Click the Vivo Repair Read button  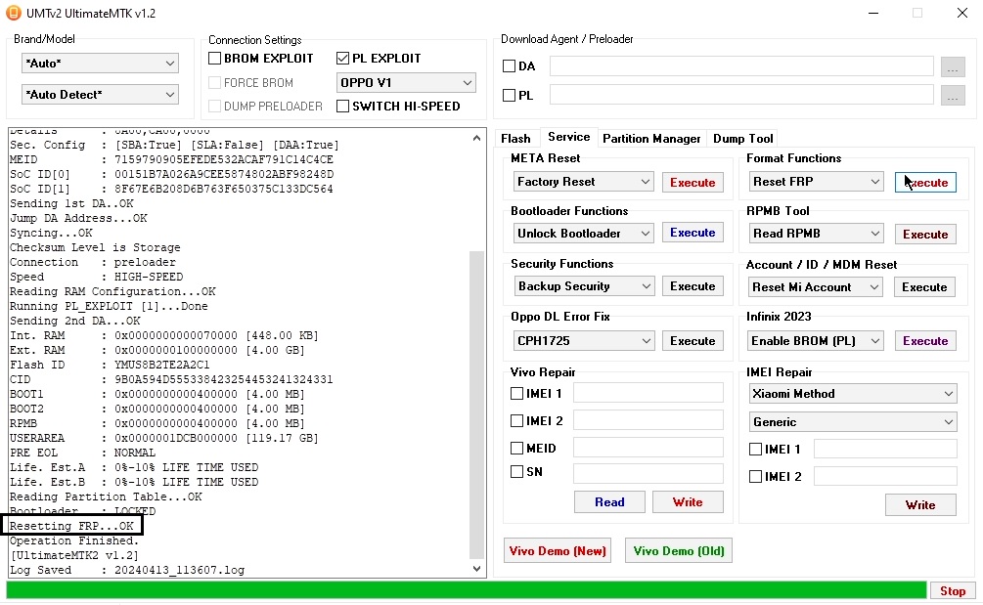click(609, 502)
